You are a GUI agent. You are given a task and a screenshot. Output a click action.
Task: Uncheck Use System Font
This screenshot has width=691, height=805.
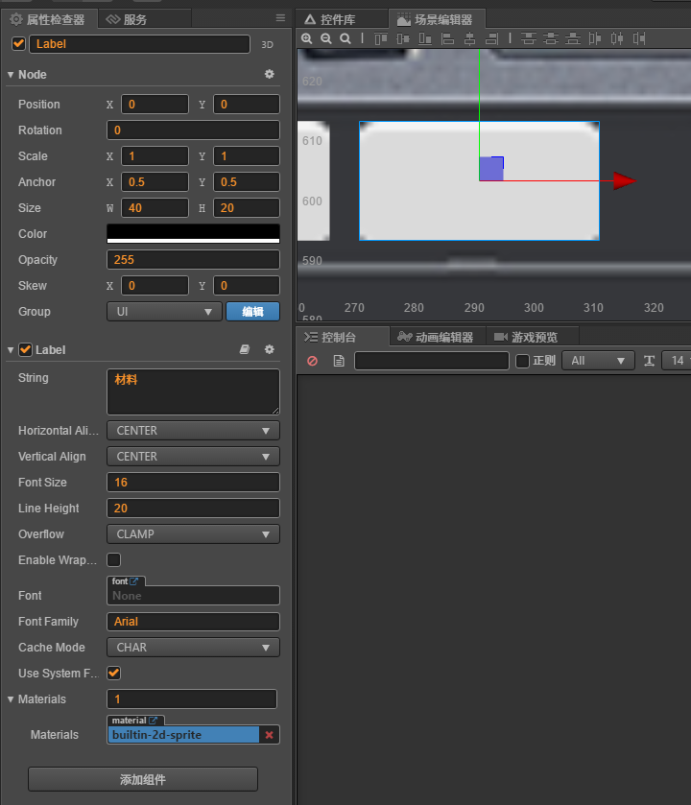[114, 673]
